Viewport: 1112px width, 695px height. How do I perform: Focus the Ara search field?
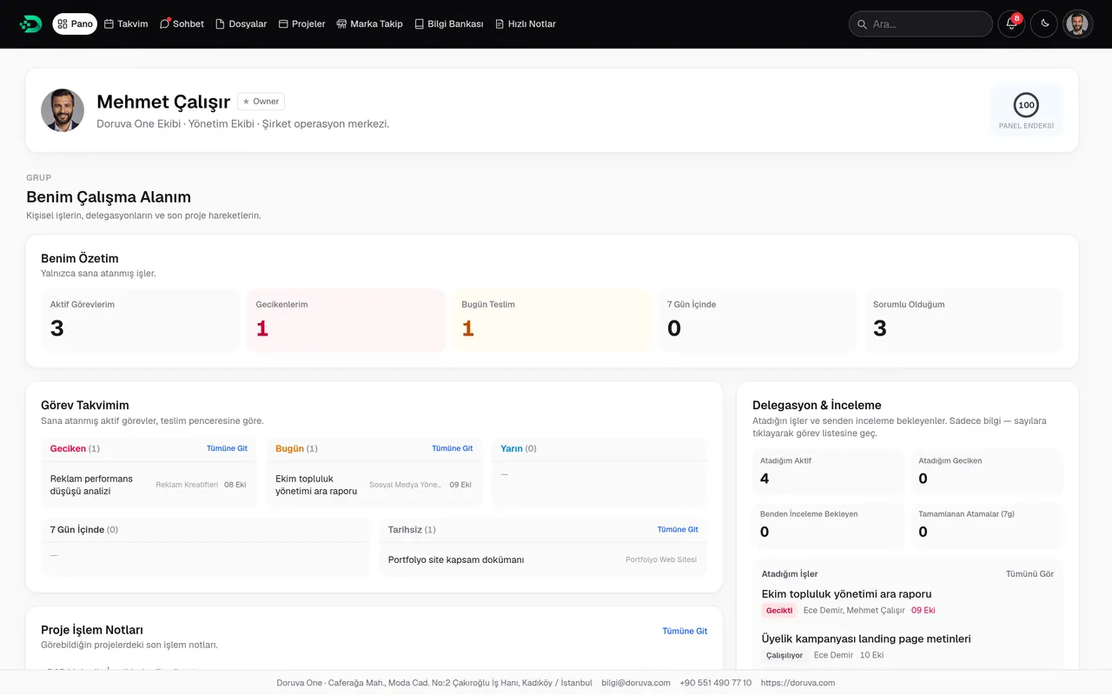tap(921, 24)
